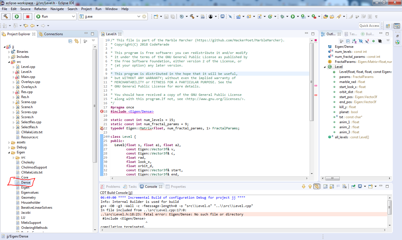Click the New C++ Class icon
Image resolution: width=402 pixels, height=240 pixels.
tap(270, 17)
